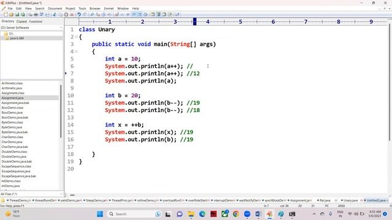Create a new document with the New icon

[6, 15]
